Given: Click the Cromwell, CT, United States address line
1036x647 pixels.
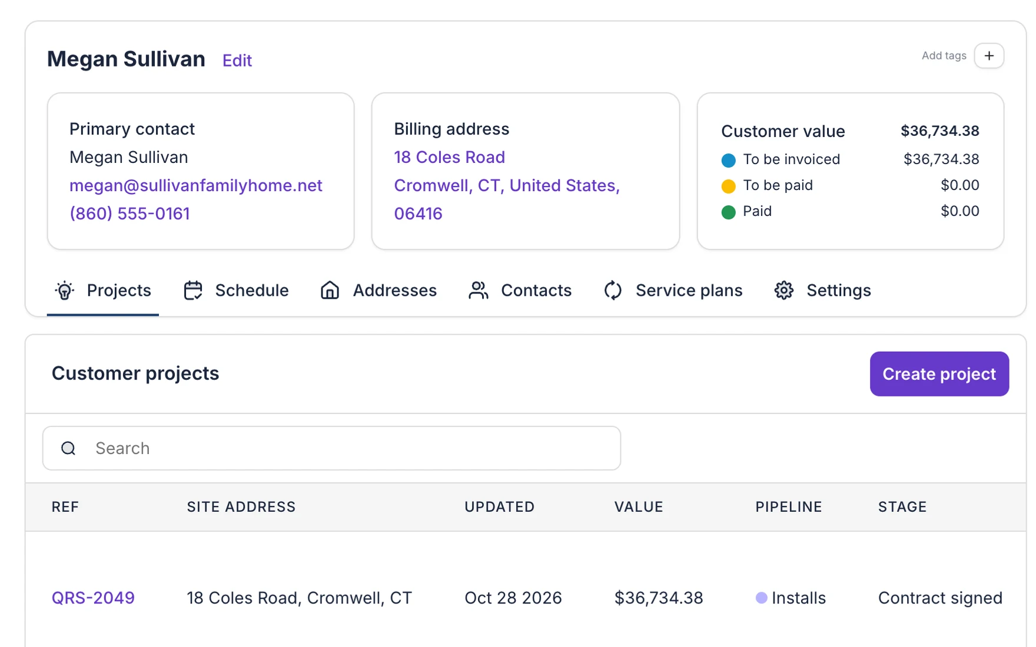Looking at the screenshot, I should pos(507,186).
